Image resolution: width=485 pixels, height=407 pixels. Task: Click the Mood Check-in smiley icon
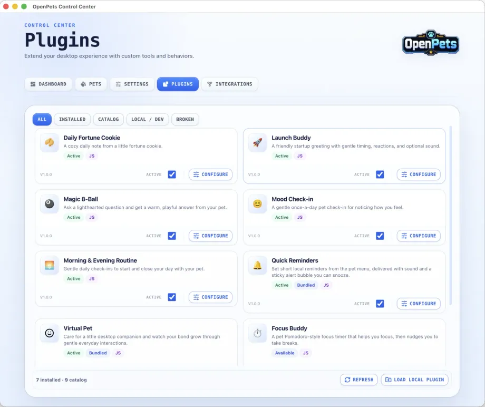[257, 204]
